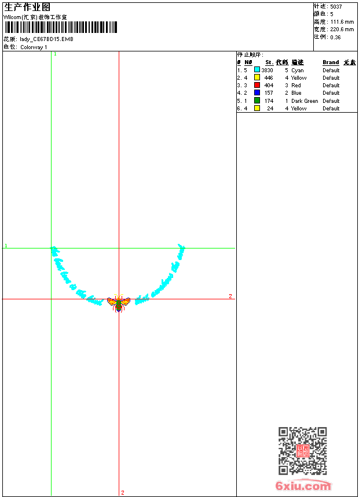
Task: Click the 6xiu.com watermark link
Action: point(303,486)
